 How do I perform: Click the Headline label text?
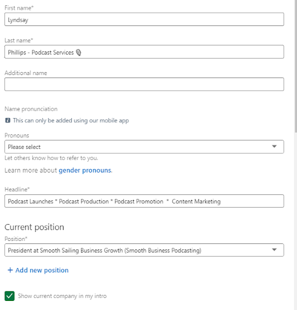17,190
